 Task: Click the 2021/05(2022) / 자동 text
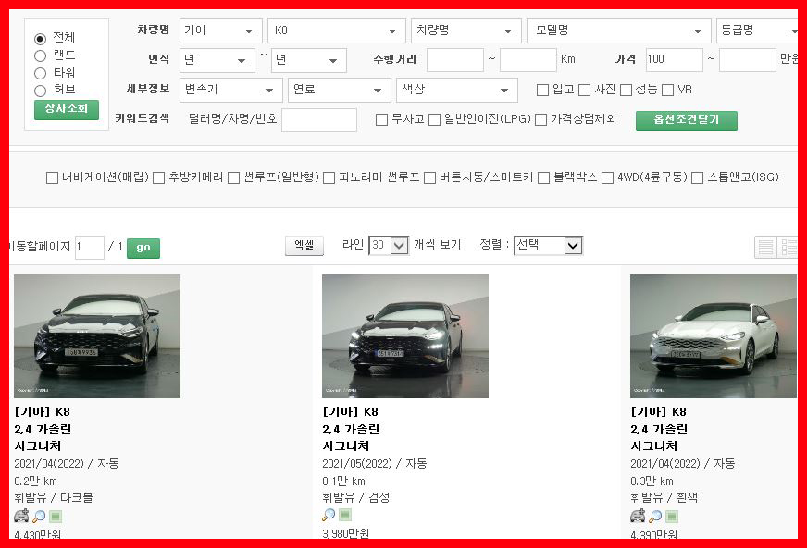point(375,464)
